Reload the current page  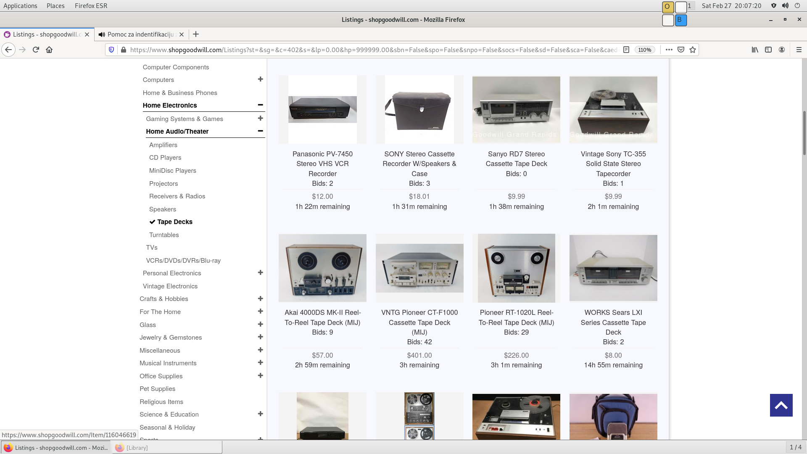36,50
